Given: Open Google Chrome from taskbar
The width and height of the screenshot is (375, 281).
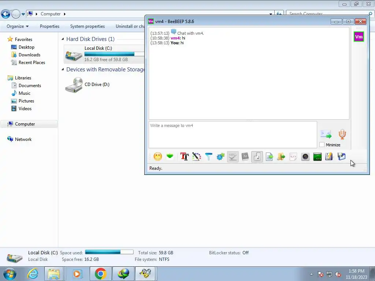Looking at the screenshot, I should tap(100, 274).
